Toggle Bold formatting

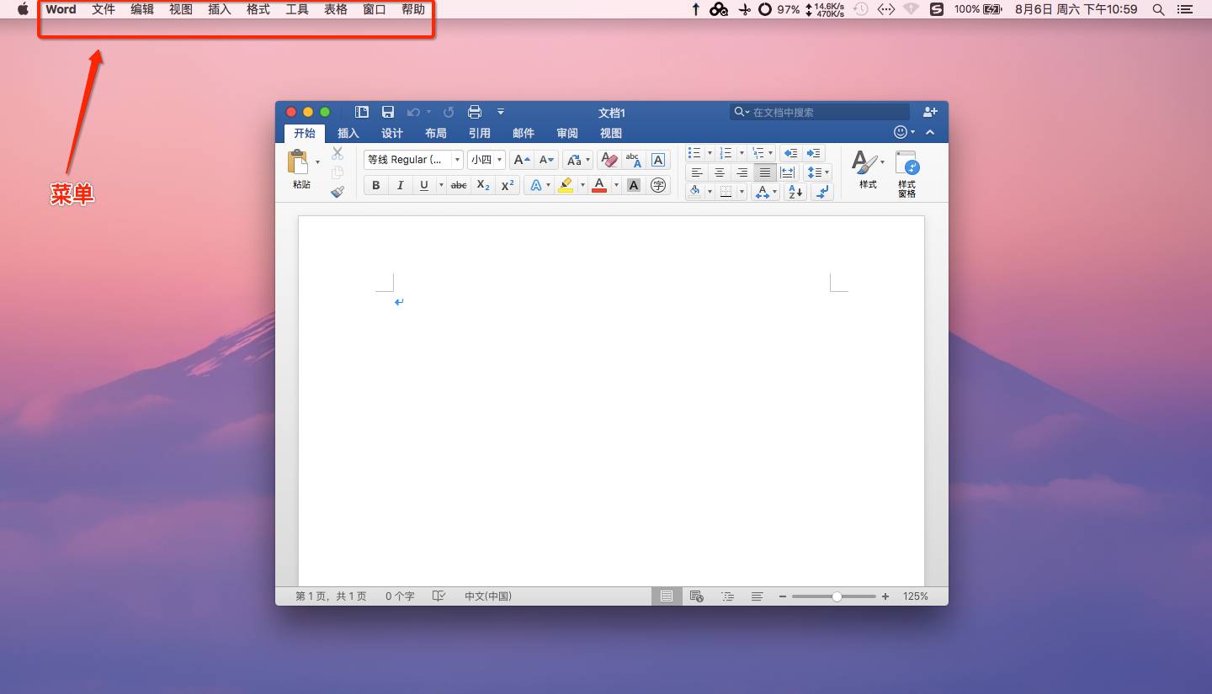[x=375, y=185]
